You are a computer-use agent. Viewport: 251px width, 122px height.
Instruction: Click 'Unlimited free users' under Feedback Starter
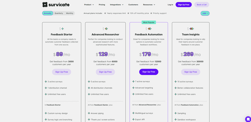pyautogui.click(x=57, y=94)
